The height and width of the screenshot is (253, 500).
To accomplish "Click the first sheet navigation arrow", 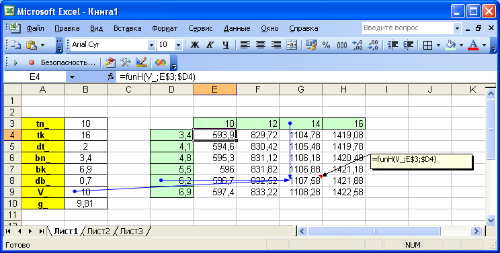I will pyautogui.click(x=8, y=231).
